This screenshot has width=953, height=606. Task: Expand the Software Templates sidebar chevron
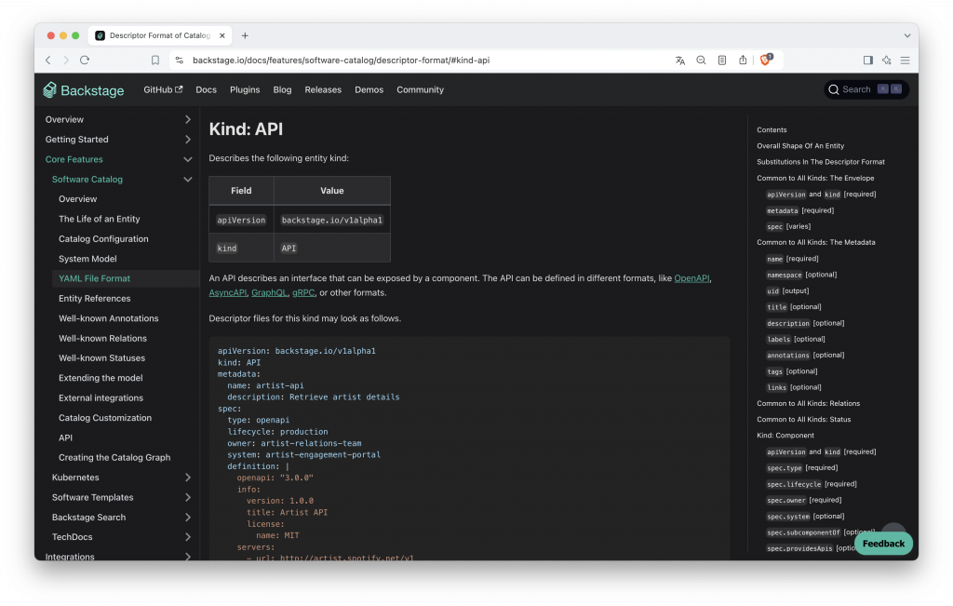[x=188, y=497]
